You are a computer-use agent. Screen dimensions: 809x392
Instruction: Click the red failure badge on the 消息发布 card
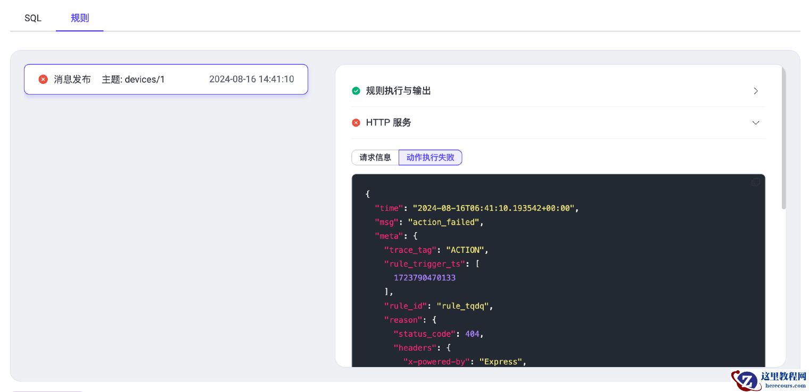click(43, 79)
